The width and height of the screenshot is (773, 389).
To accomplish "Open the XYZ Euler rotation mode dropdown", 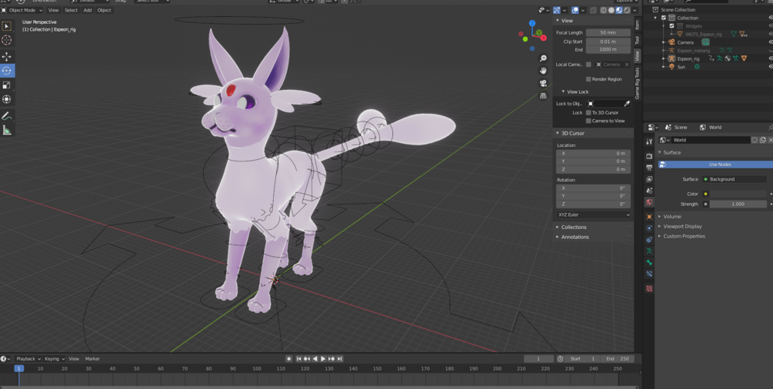I will 594,215.
